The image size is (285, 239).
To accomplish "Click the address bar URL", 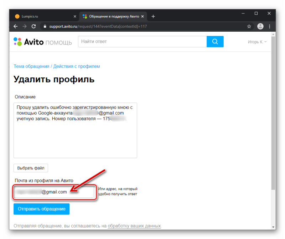I will [98, 26].
